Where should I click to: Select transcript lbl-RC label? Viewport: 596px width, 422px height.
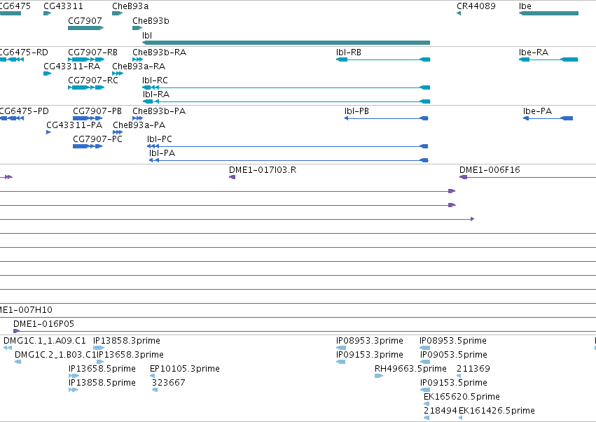pos(155,80)
